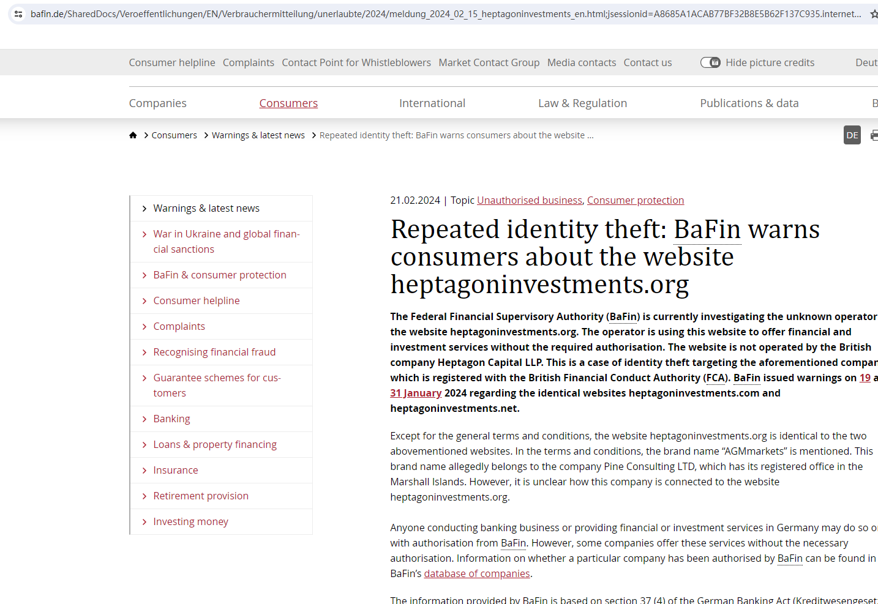Toggle the Hide picture credits switch
The height and width of the screenshot is (604, 878).
click(710, 62)
